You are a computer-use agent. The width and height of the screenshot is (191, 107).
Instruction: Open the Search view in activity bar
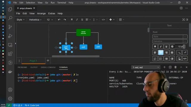[10, 18]
